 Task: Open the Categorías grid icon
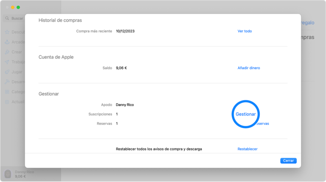click(7, 92)
